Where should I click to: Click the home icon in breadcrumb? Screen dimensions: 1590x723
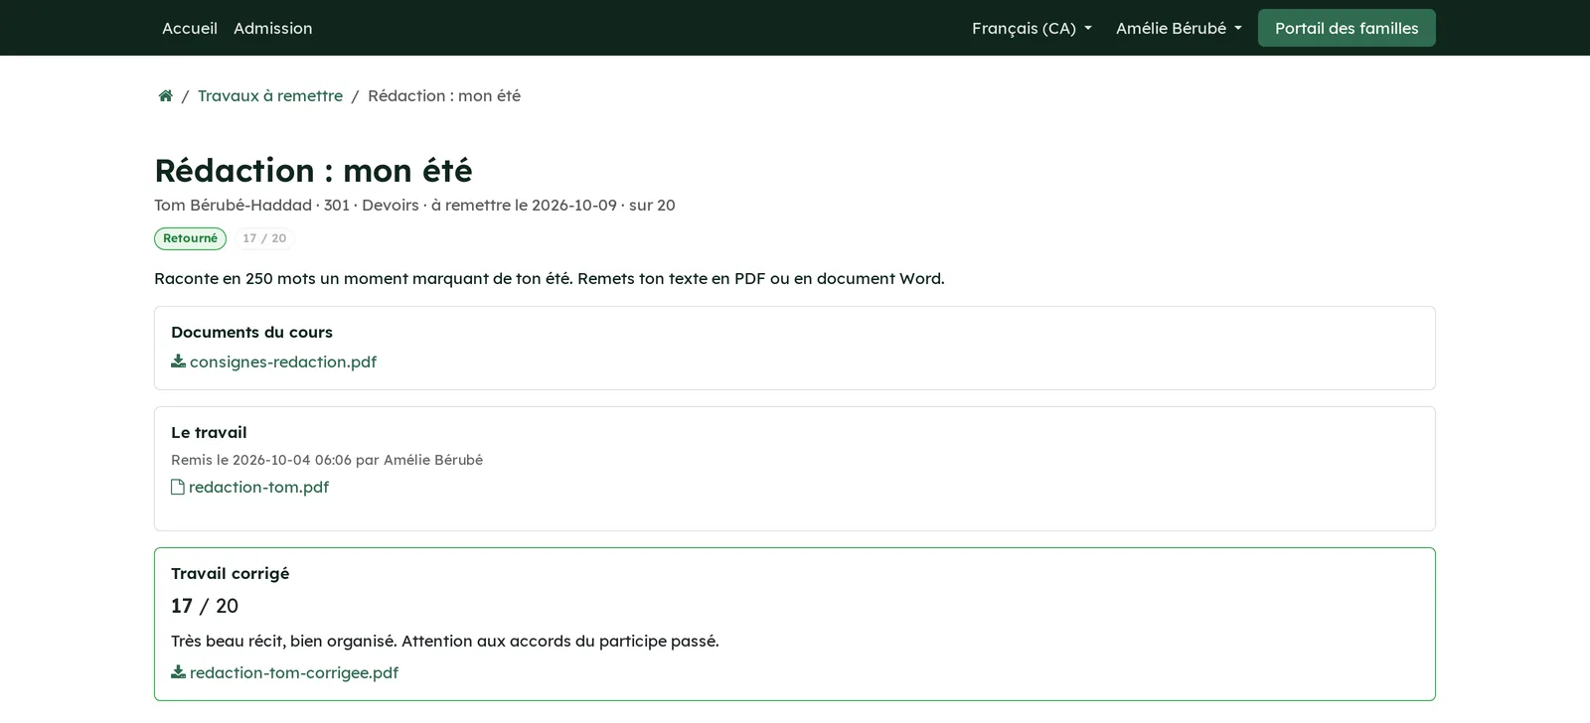point(166,95)
